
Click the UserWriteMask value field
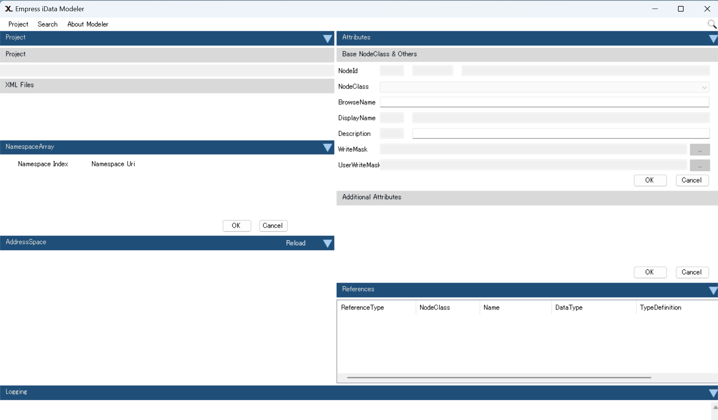coord(533,165)
